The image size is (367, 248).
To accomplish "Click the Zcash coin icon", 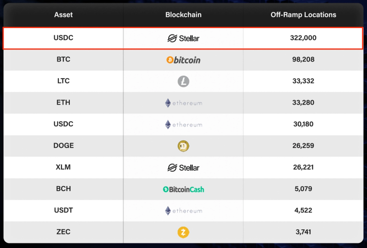I will [183, 232].
